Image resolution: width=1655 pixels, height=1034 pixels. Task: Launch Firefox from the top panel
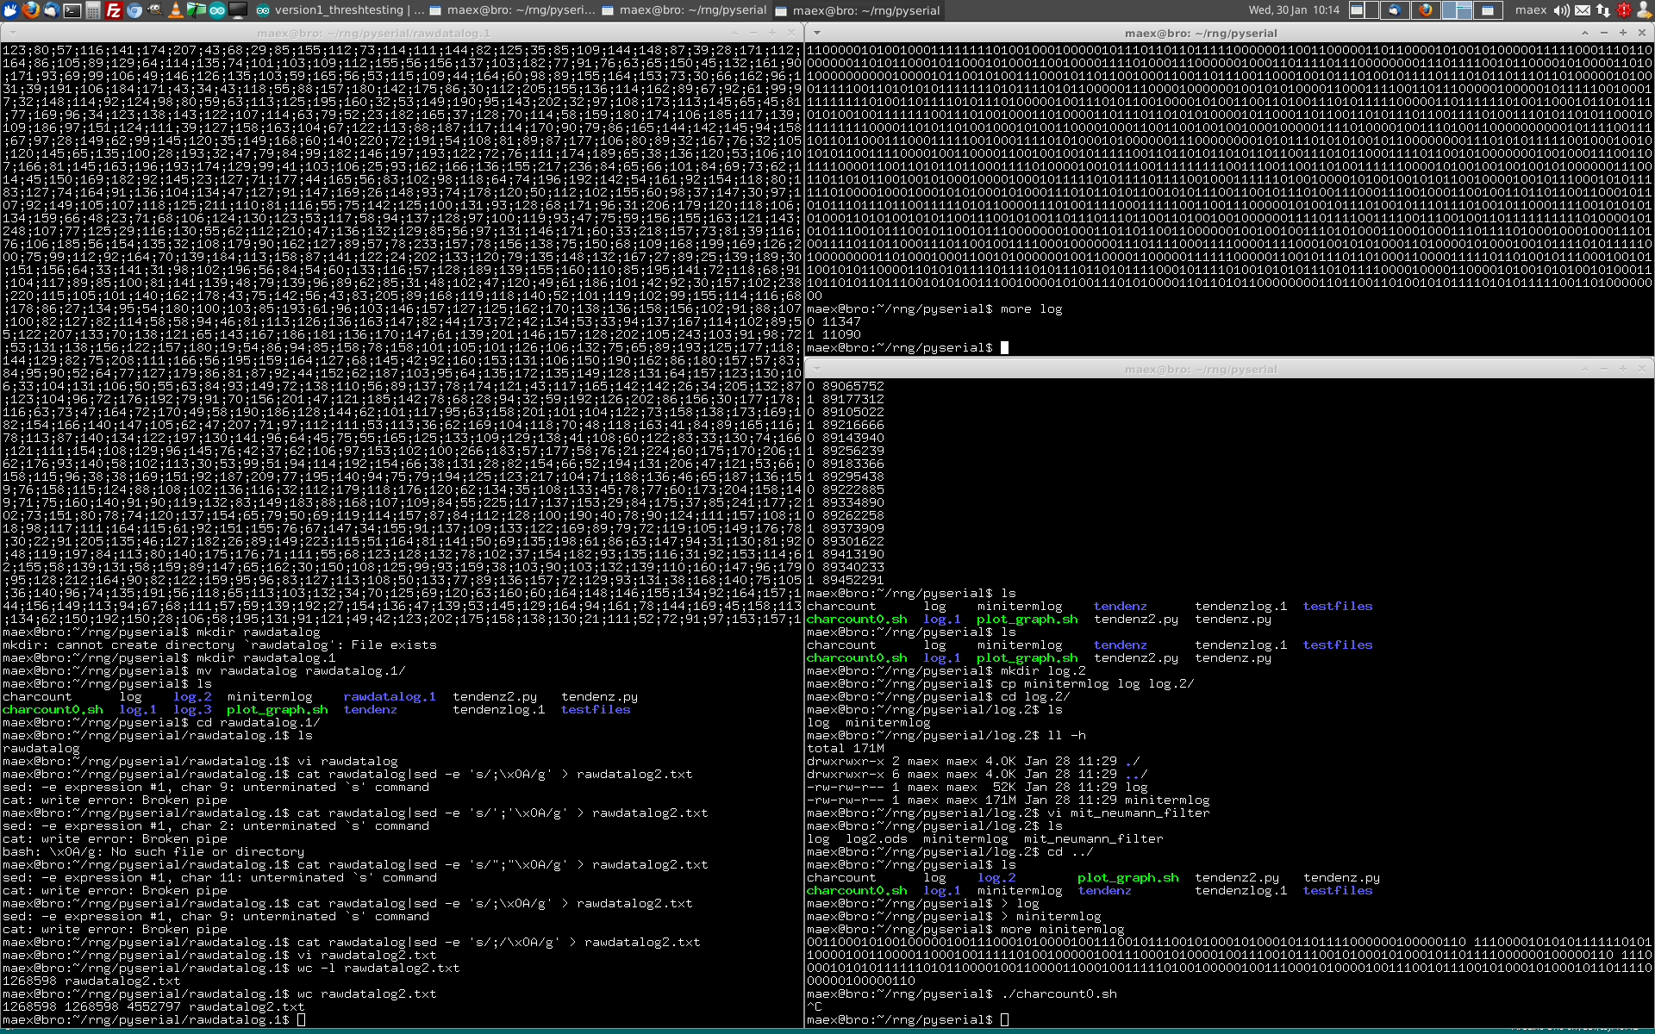31,10
